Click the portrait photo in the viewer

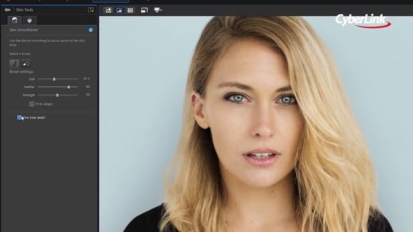[x=256, y=124]
